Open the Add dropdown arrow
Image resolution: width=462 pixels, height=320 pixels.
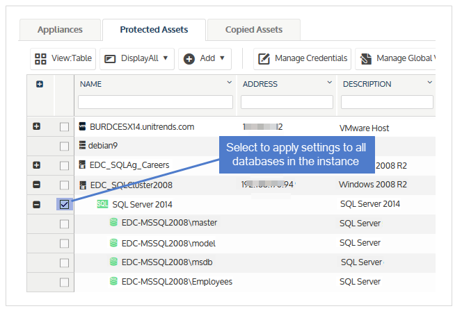pos(222,58)
